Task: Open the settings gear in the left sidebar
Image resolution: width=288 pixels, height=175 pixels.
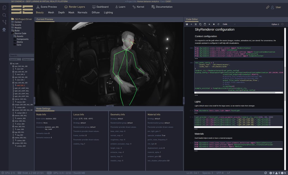Action: 4,29
